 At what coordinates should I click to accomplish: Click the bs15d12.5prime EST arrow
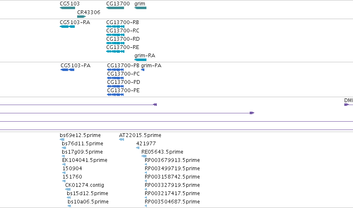tap(69, 198)
